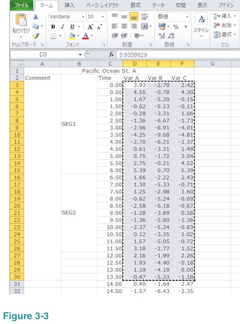Click the Percent Style icon
Viewport: 240px width, 324px height.
(176, 27)
